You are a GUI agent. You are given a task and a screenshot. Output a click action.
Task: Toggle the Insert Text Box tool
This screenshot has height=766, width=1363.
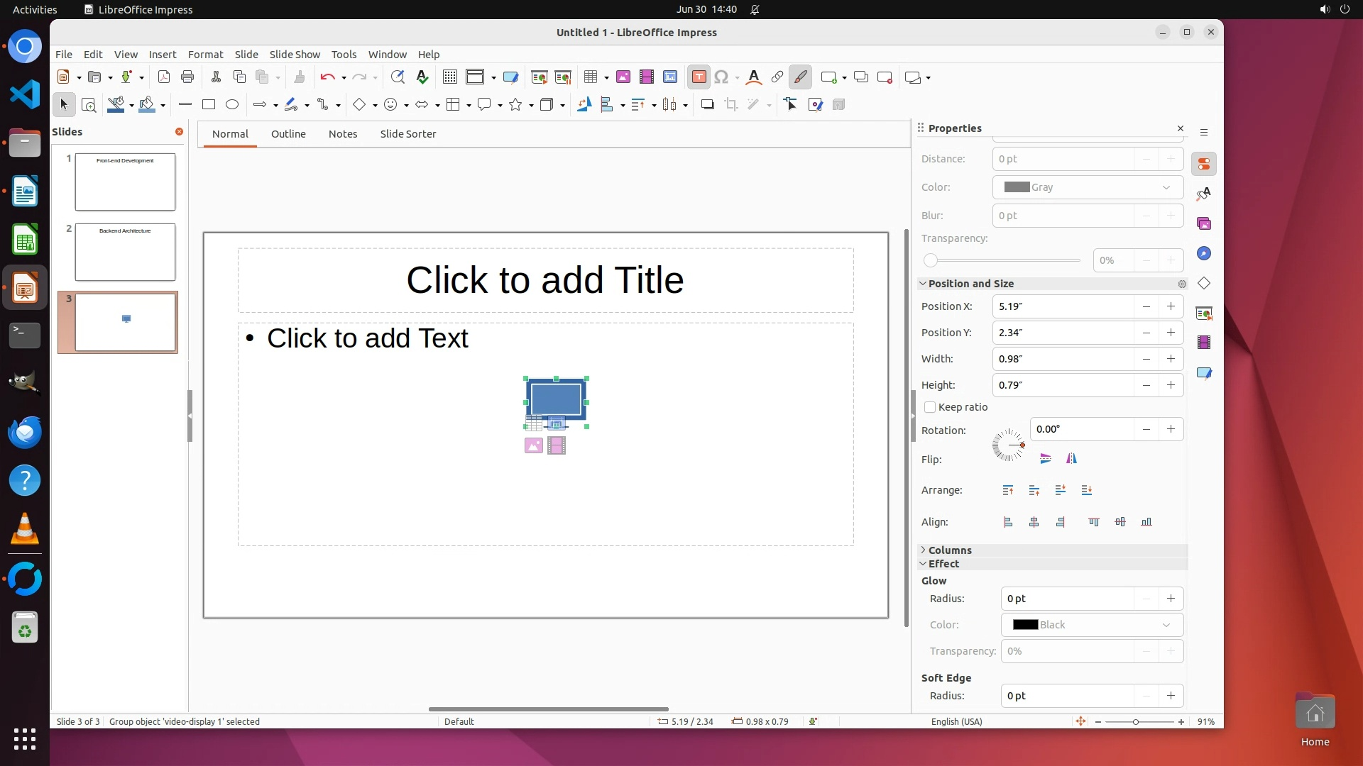pos(699,77)
